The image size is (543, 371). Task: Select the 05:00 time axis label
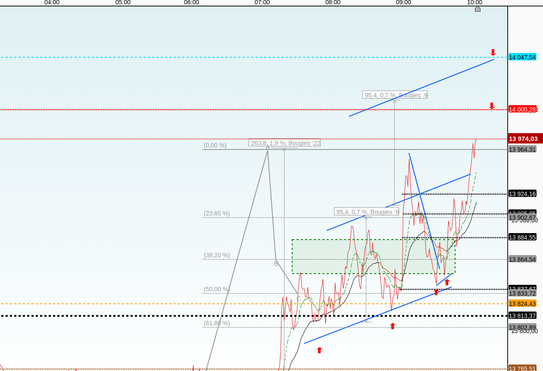click(123, 3)
